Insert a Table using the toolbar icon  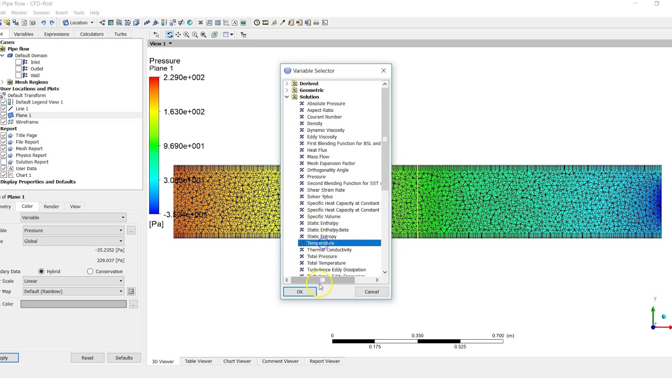point(217,23)
